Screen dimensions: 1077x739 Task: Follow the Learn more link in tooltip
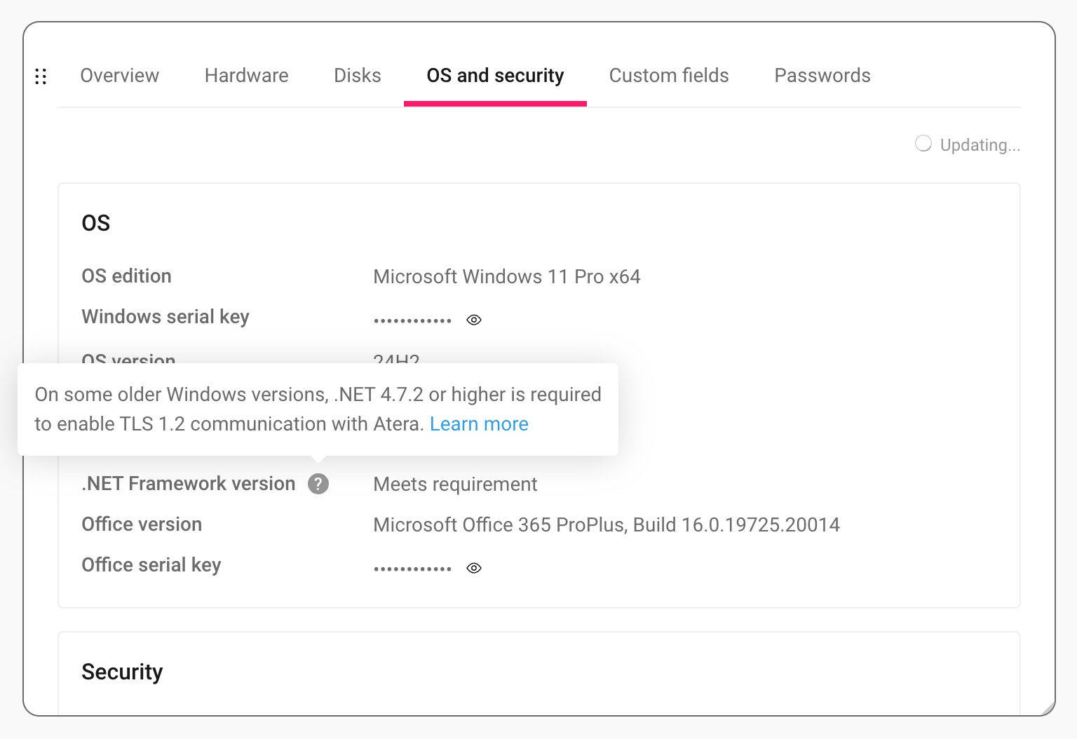tap(479, 424)
